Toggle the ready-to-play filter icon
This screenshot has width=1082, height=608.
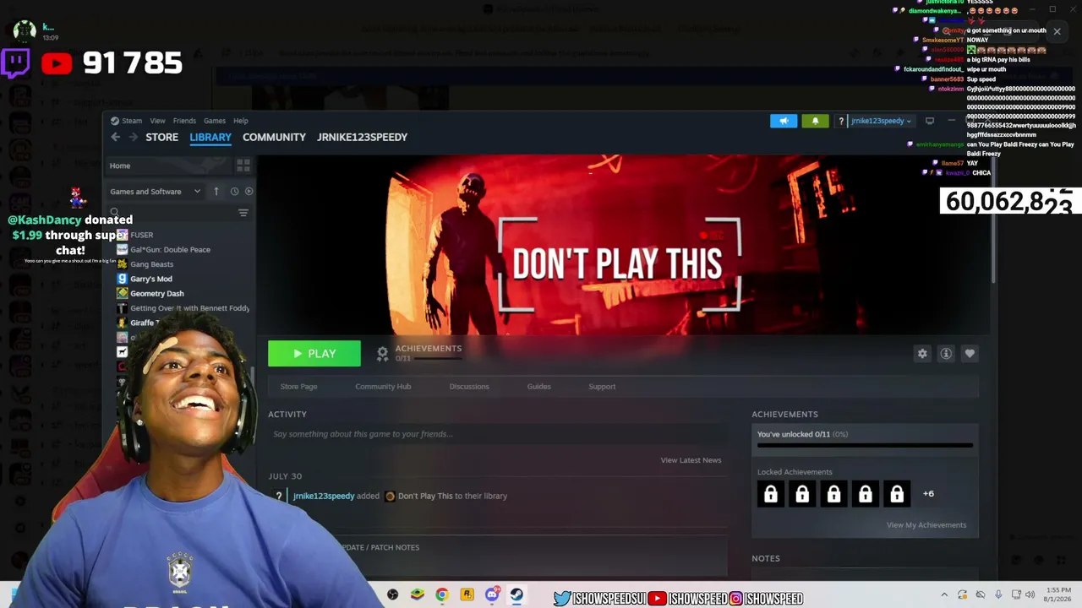(x=249, y=192)
